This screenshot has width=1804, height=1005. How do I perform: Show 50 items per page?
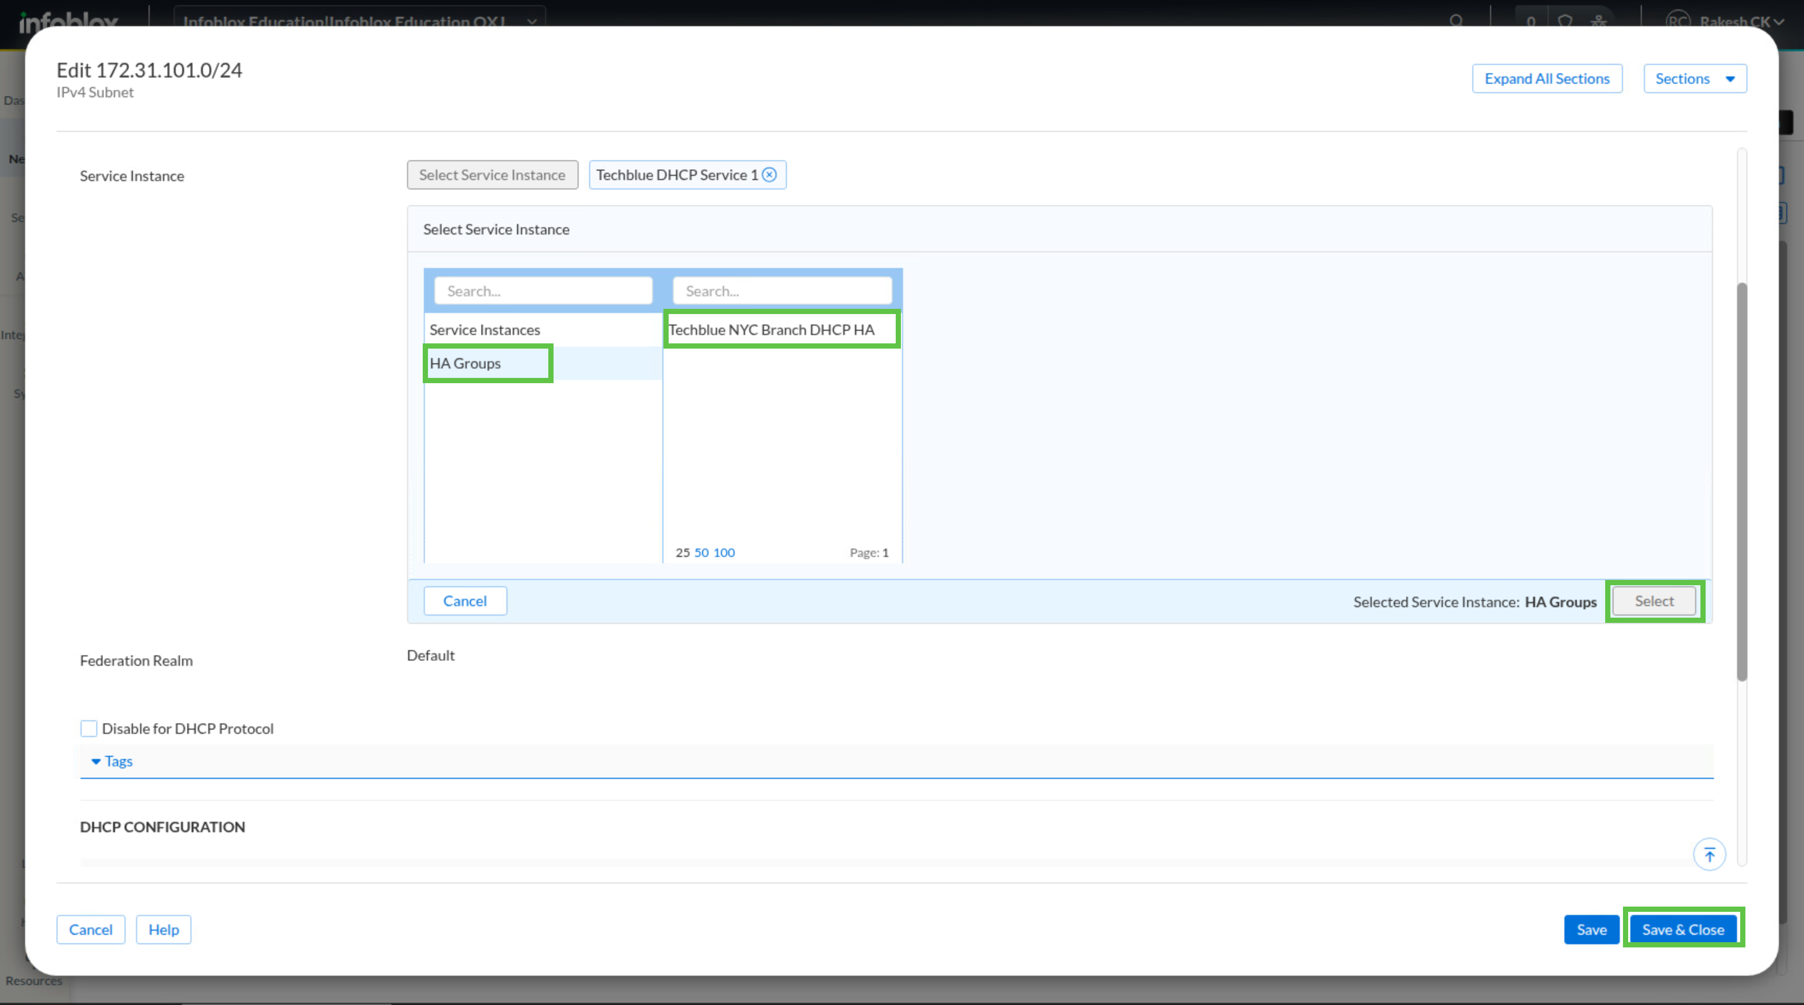[701, 552]
